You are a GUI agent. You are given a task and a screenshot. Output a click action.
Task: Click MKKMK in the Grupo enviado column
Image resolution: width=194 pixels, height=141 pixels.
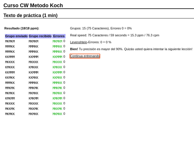coord(10,109)
